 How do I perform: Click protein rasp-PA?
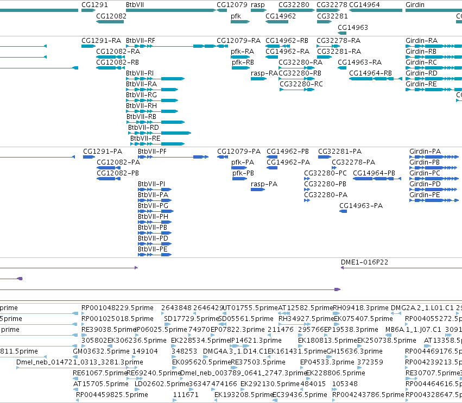[258, 190]
